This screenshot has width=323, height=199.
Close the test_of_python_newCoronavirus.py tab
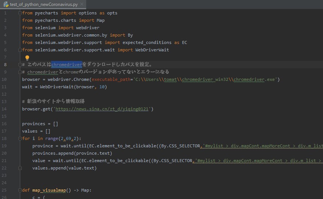coord(82,4)
